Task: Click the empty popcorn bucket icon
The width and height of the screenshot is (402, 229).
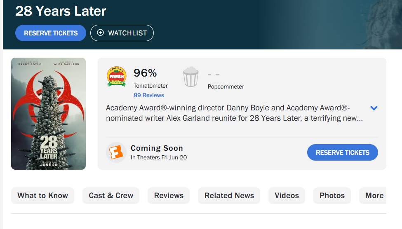Action: (190, 77)
